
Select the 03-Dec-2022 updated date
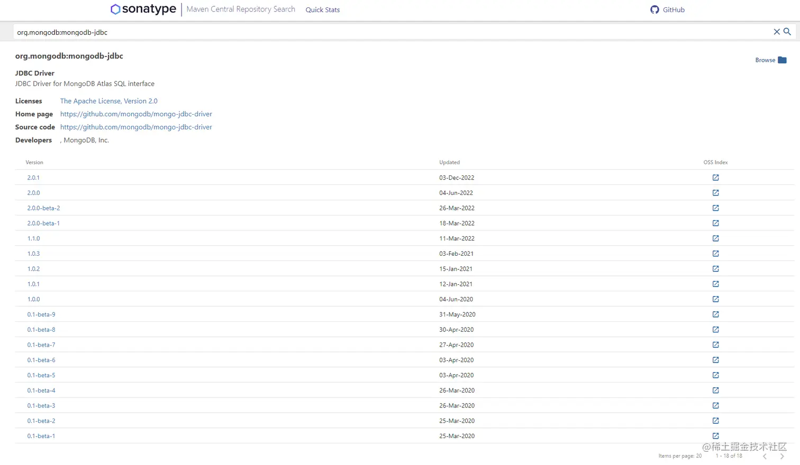point(457,178)
